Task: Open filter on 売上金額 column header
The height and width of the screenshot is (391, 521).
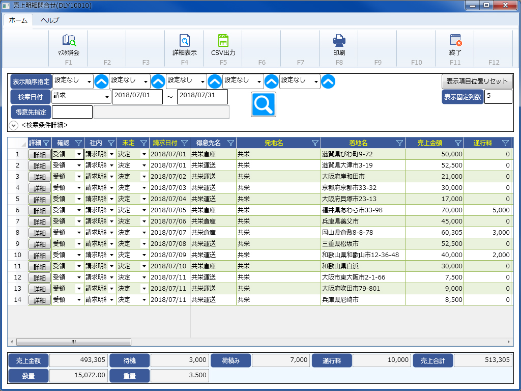Action: 458,143
